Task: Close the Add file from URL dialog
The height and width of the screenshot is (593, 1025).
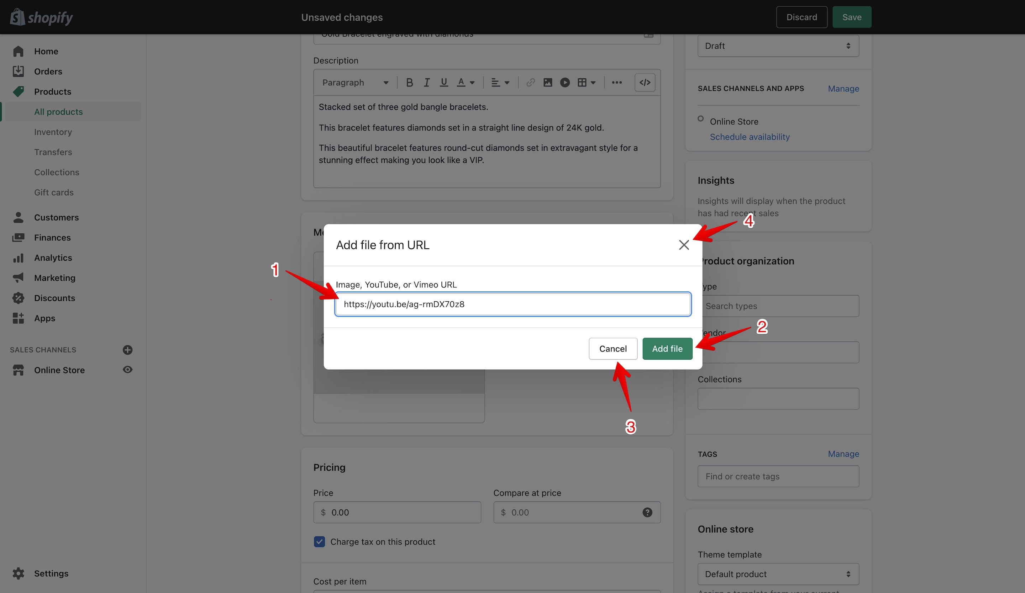Action: click(x=684, y=245)
